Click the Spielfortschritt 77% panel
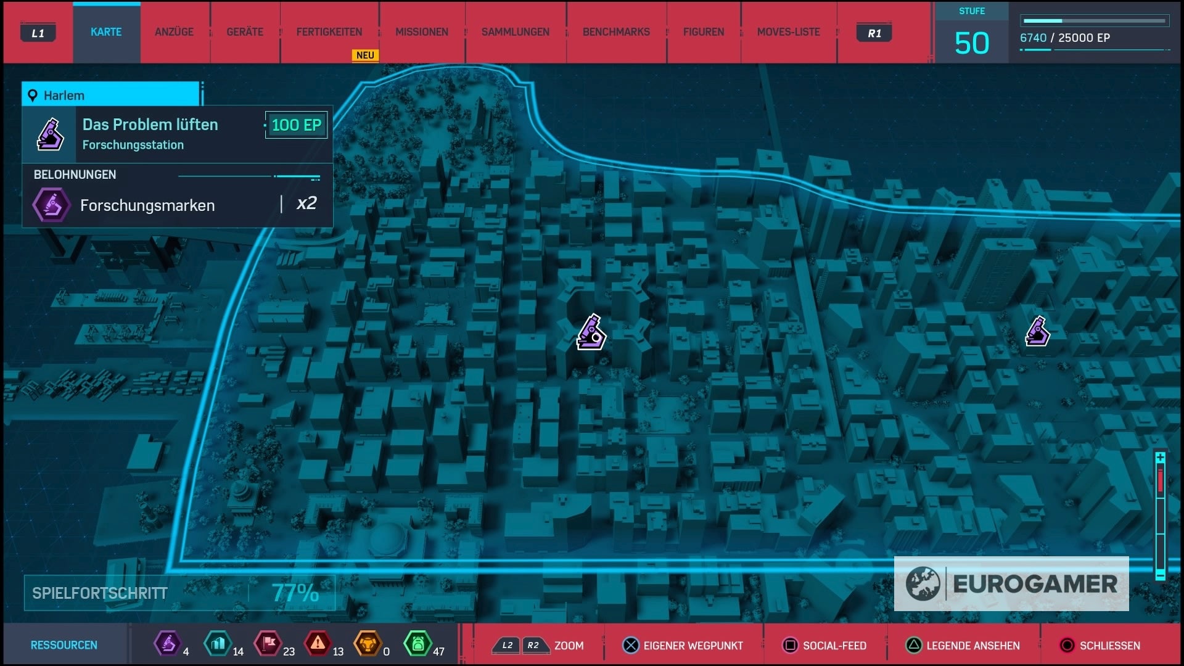 point(179,593)
